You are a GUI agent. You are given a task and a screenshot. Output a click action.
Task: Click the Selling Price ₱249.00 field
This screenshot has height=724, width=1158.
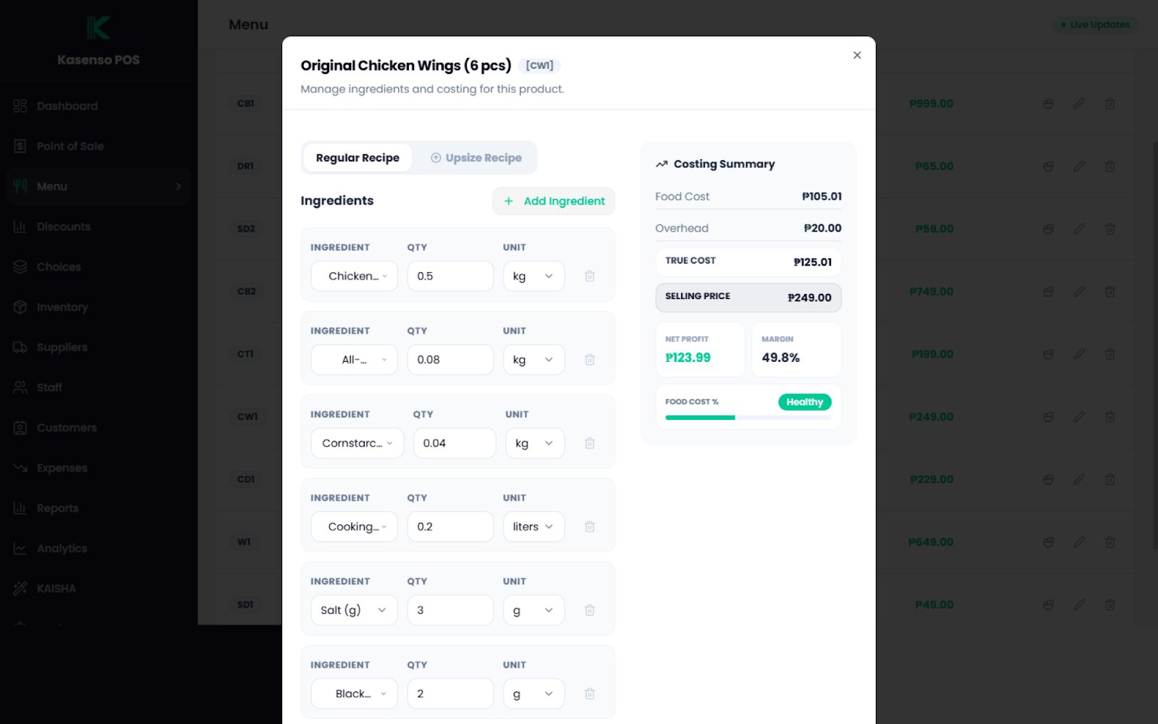(748, 298)
